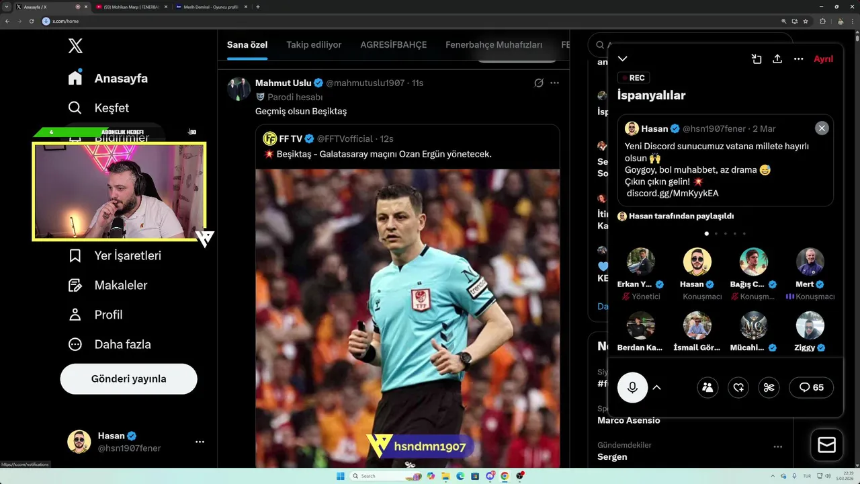Open account options next to Hasan profile
This screenshot has height=484, width=860.
[200, 442]
